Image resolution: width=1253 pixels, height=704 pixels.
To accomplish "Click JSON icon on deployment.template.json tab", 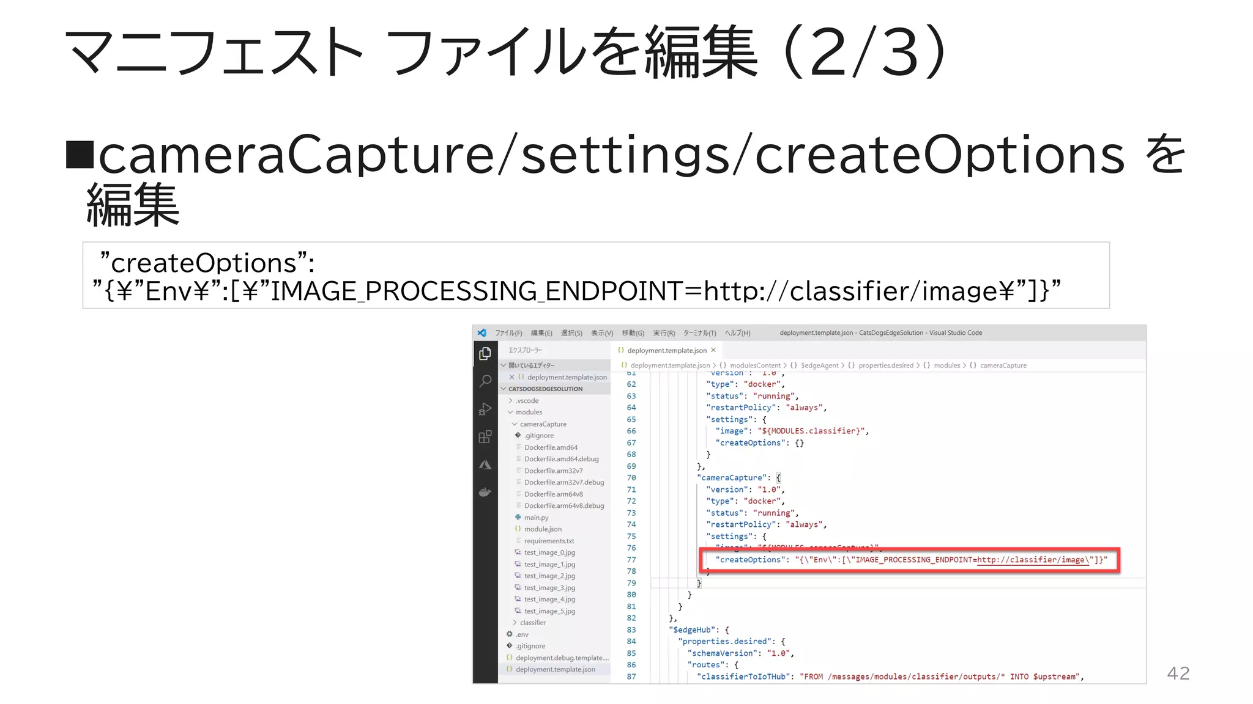I will pos(621,350).
